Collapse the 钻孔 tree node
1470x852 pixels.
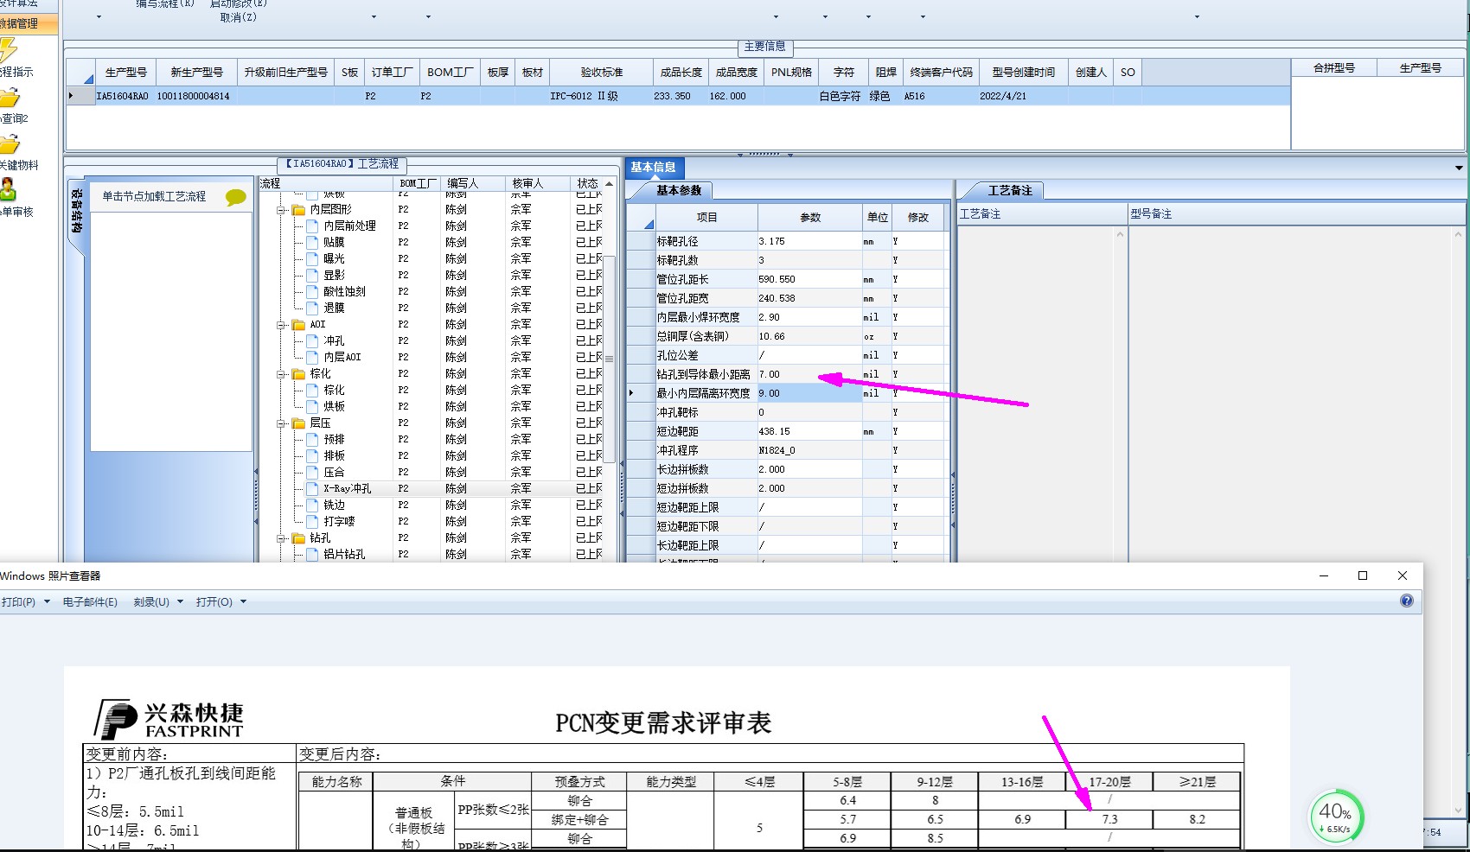click(281, 538)
